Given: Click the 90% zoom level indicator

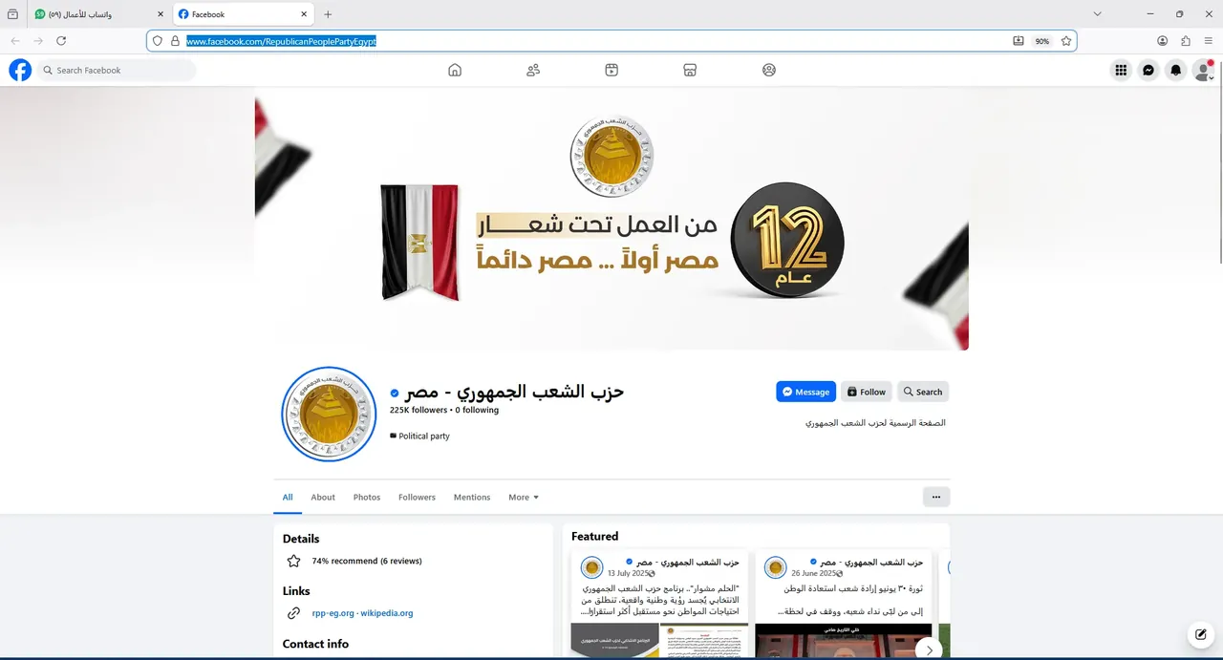Looking at the screenshot, I should pyautogui.click(x=1042, y=41).
